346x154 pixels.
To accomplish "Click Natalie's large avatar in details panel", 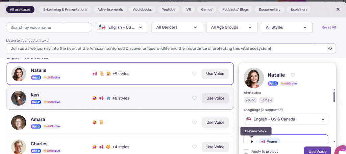I will pos(254,78).
